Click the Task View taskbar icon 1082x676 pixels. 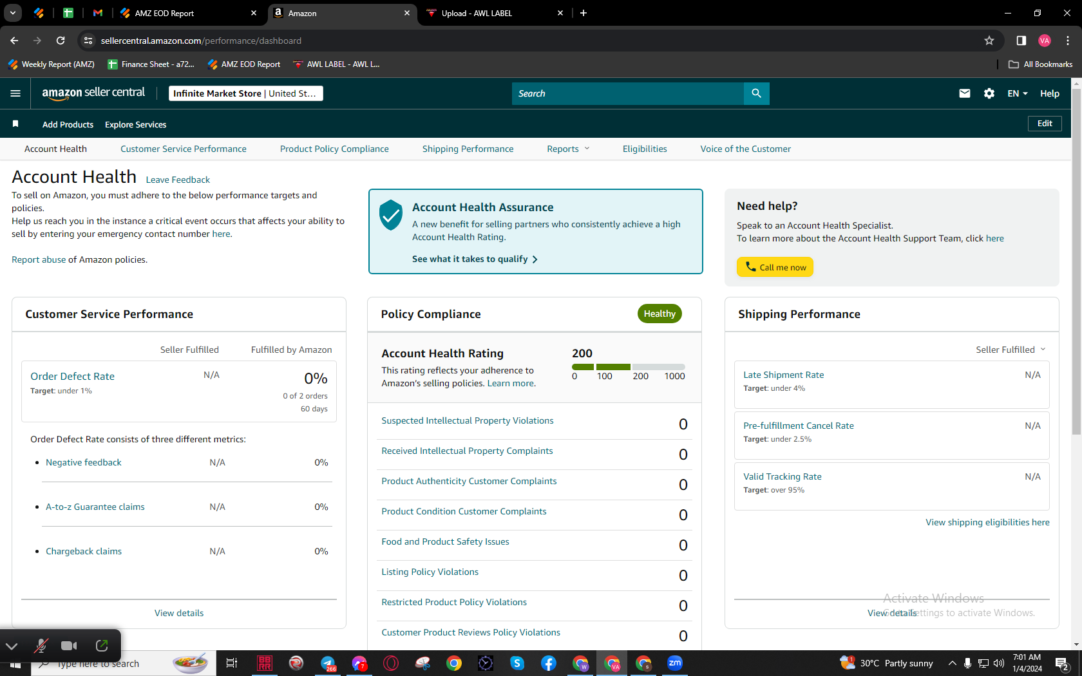coord(232,663)
